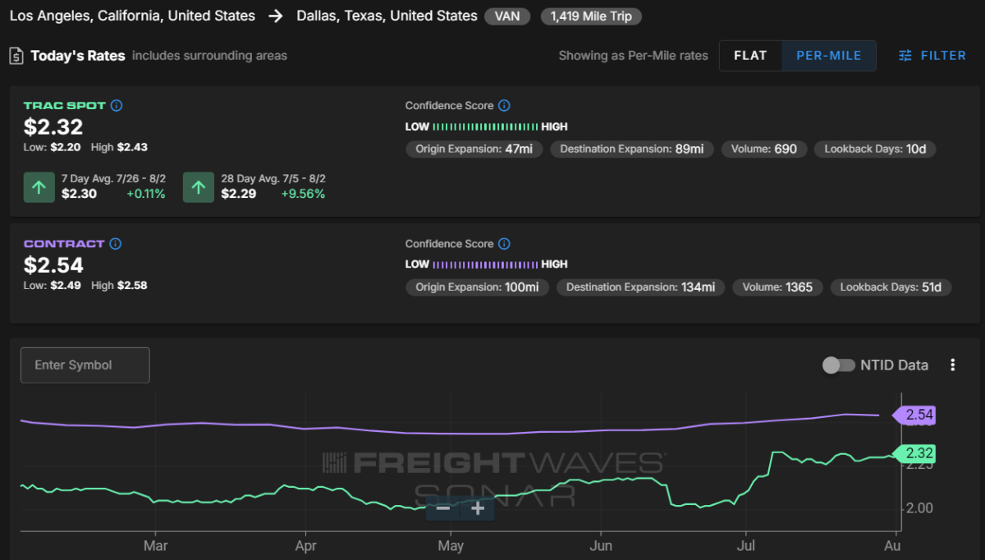Toggle NTID Data switch
The image size is (985, 560).
(x=839, y=365)
